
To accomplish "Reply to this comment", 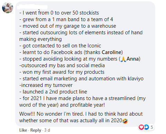I will (36, 130).
